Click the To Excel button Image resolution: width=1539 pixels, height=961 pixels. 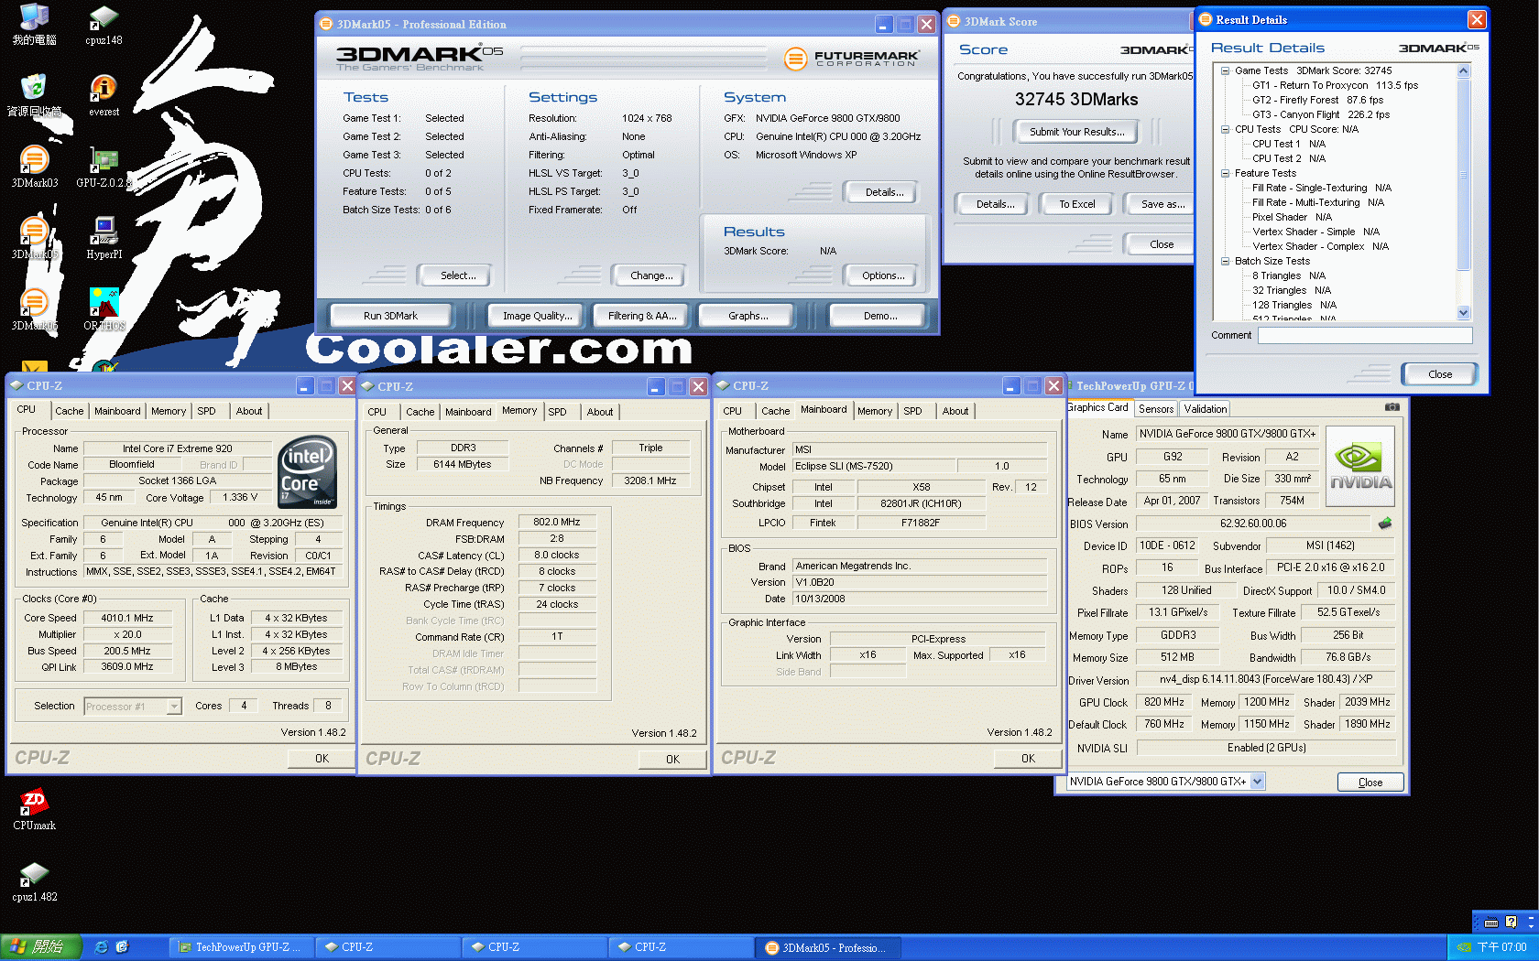point(1076,204)
